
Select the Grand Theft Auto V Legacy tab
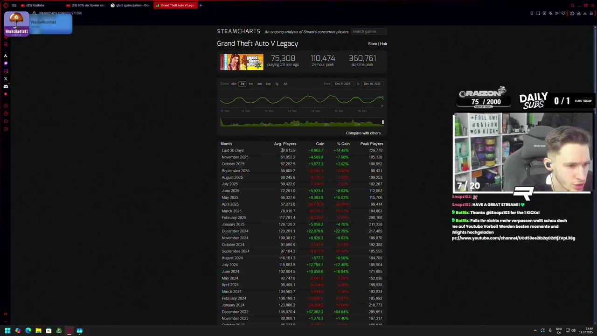click(175, 5)
